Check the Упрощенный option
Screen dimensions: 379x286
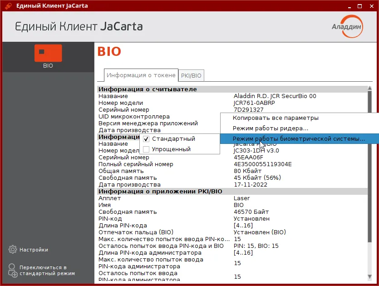click(x=146, y=149)
